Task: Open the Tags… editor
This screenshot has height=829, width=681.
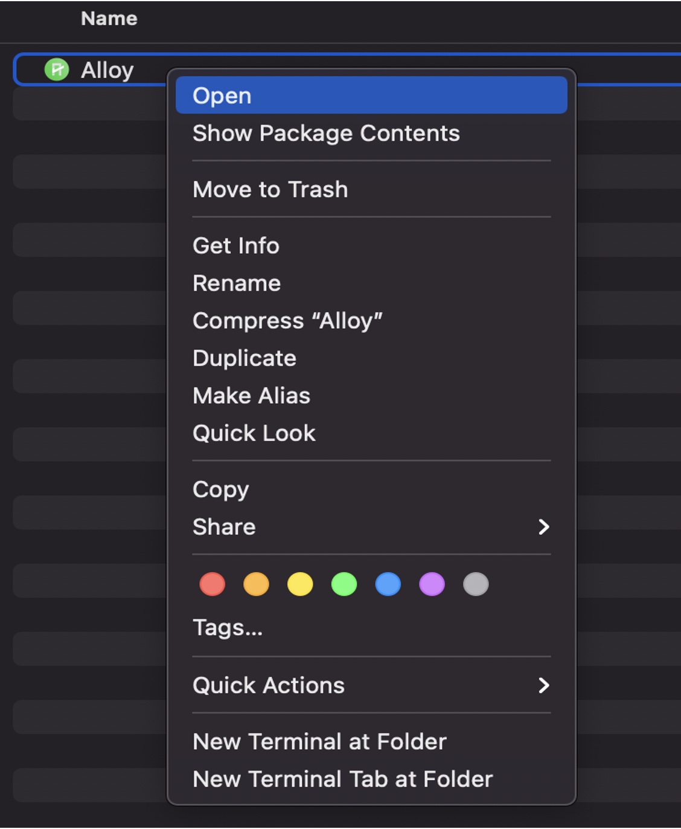Action: coord(228,628)
